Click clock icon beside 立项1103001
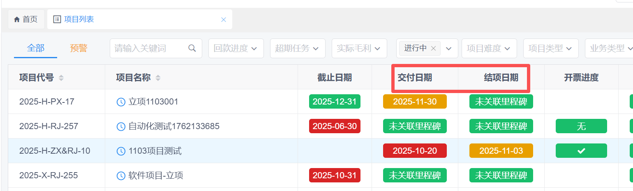Screen dimensions: 633x191 click(x=121, y=102)
